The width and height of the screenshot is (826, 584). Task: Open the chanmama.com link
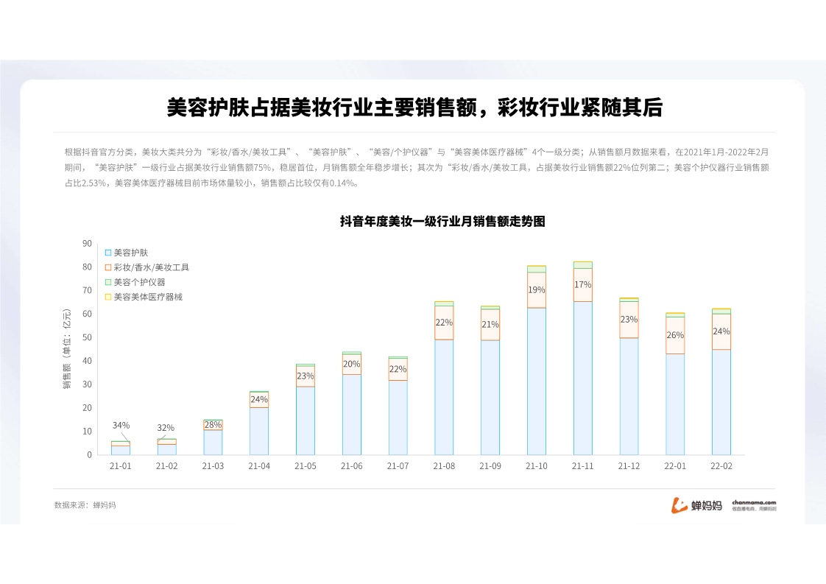pyautogui.click(x=754, y=503)
